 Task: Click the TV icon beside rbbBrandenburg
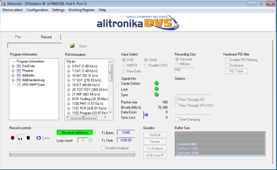point(19,80)
